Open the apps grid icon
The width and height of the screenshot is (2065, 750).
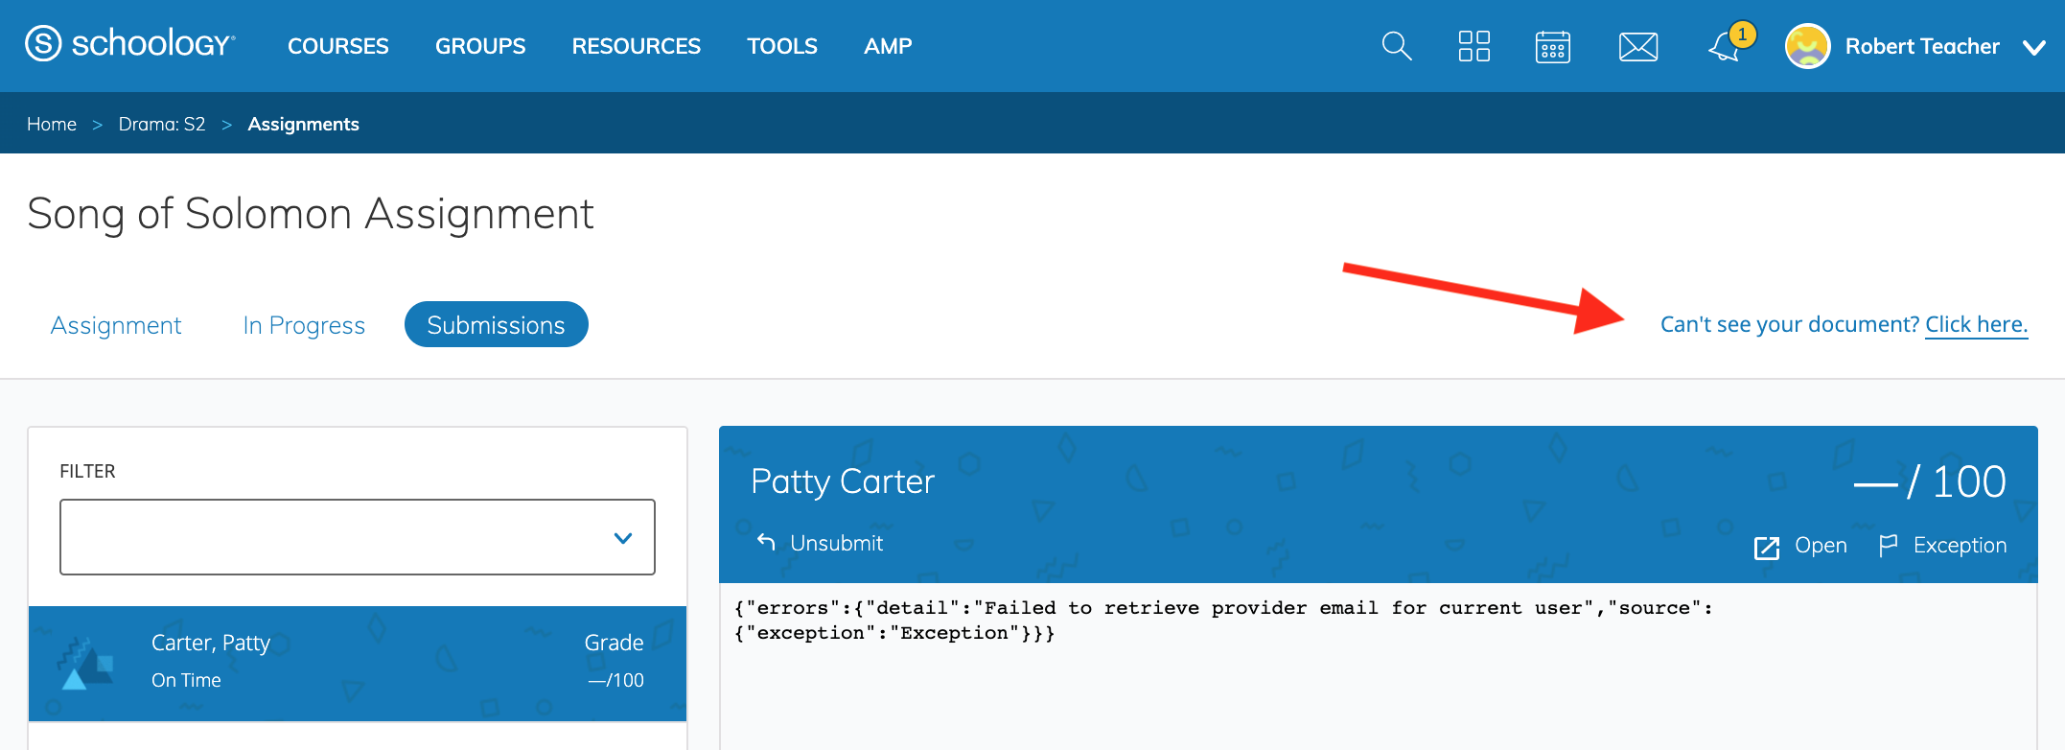[x=1473, y=46]
